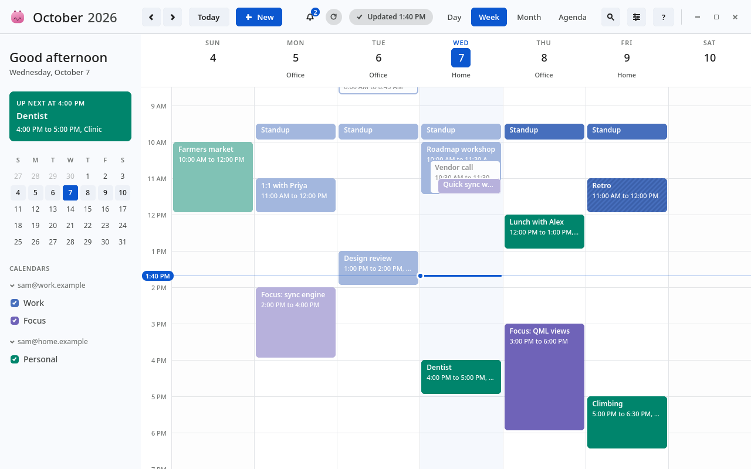Select 31 in the mini calendar
This screenshot has width=751, height=469.
(123, 242)
